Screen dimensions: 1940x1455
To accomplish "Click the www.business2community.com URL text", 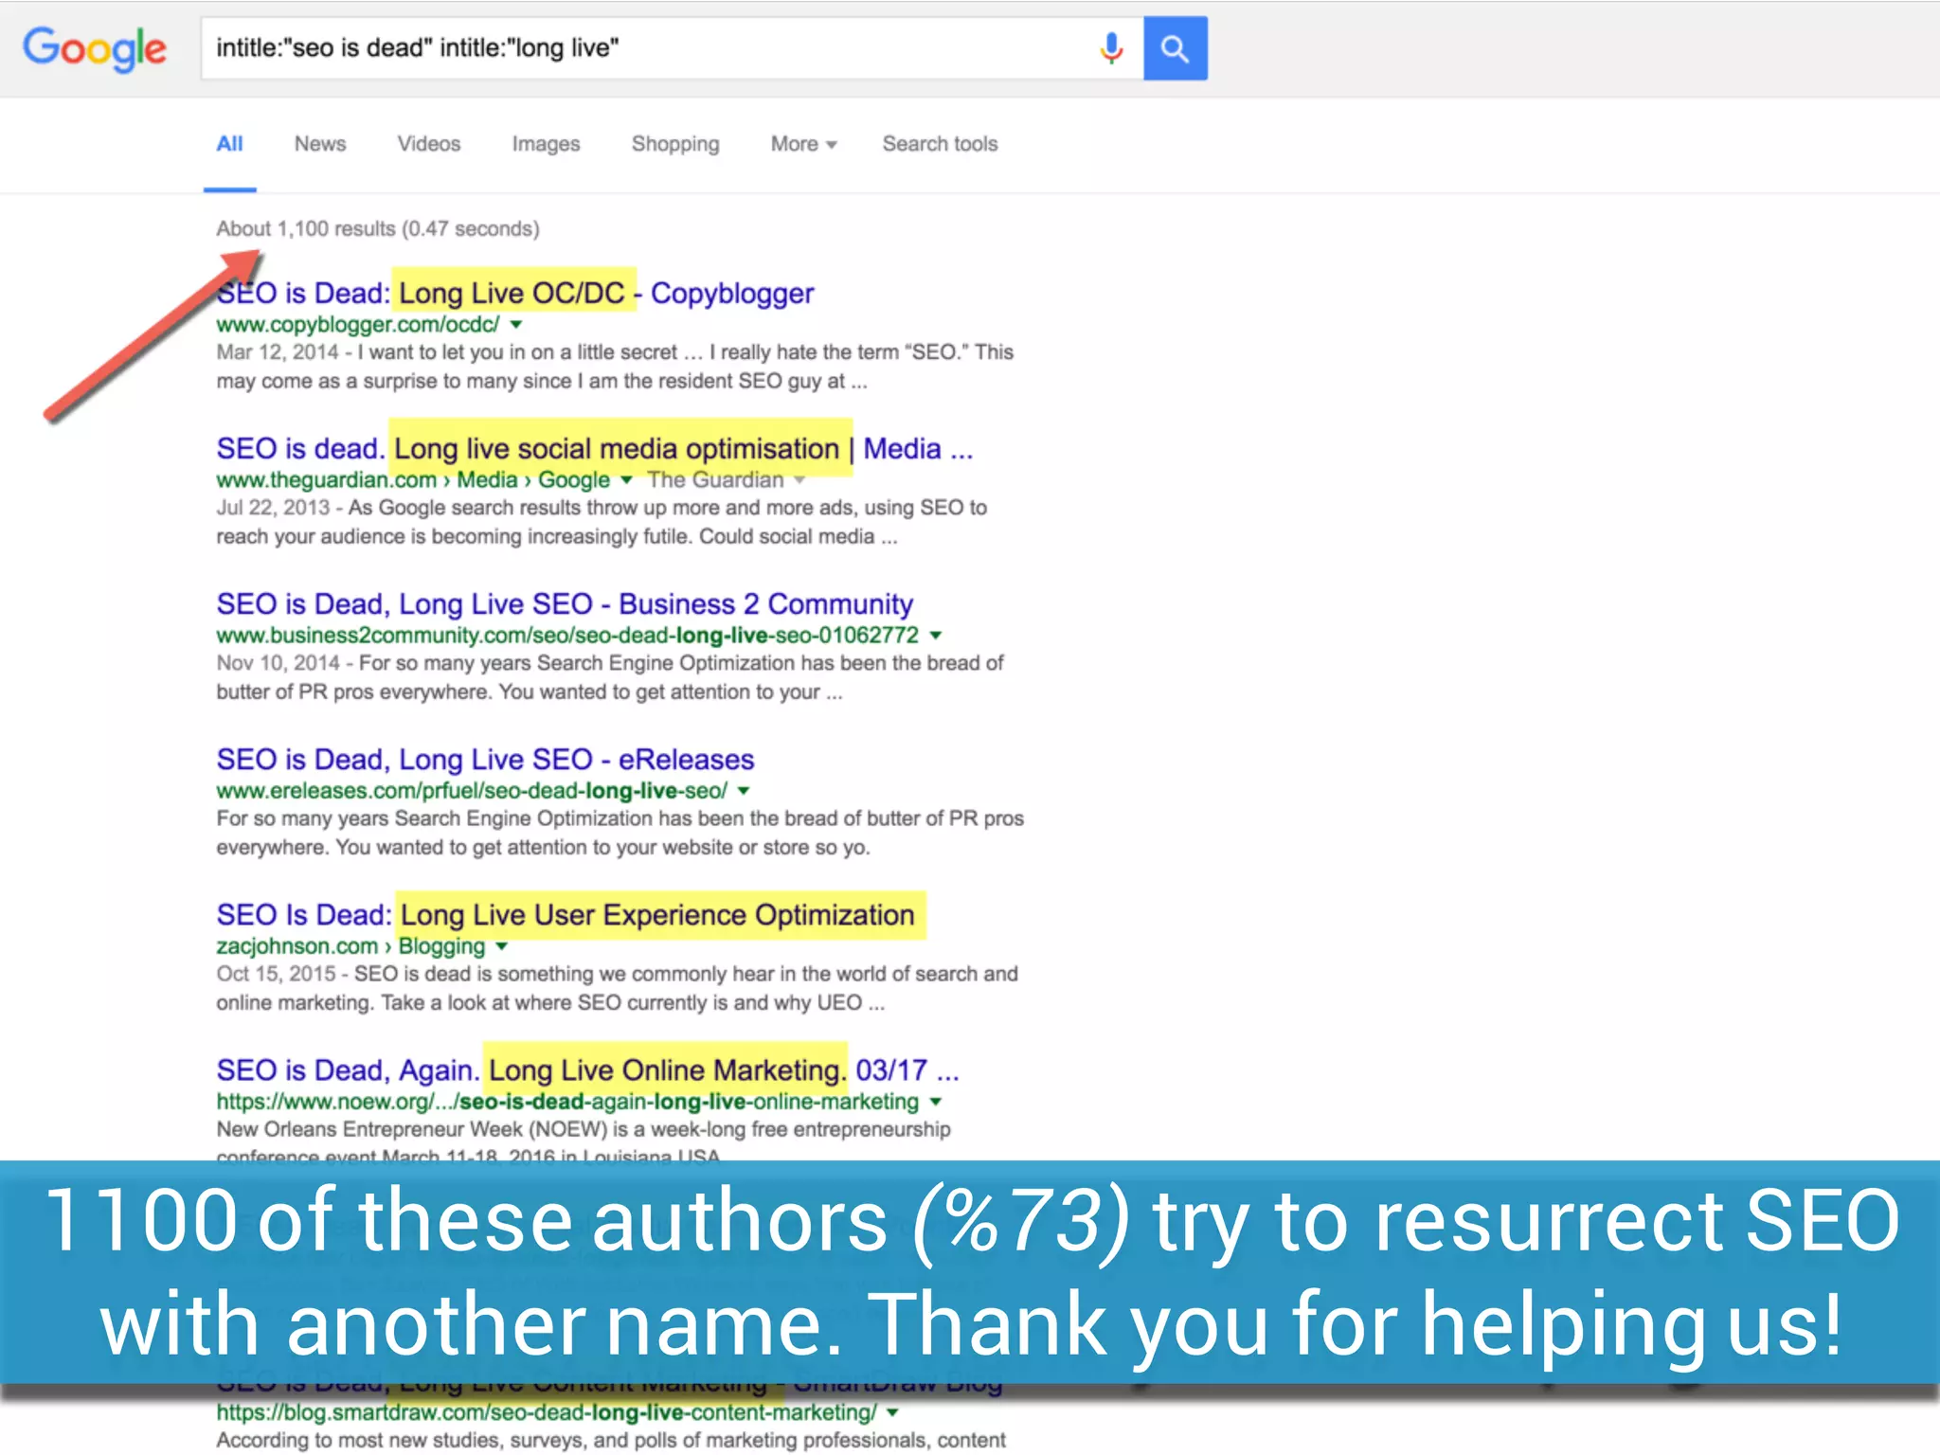I will coord(567,635).
